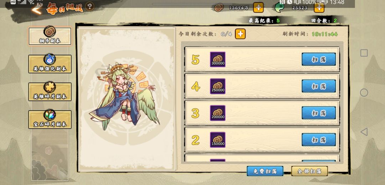Tap the 300000 coin reward icon
The height and width of the screenshot is (185, 385).
click(217, 59)
